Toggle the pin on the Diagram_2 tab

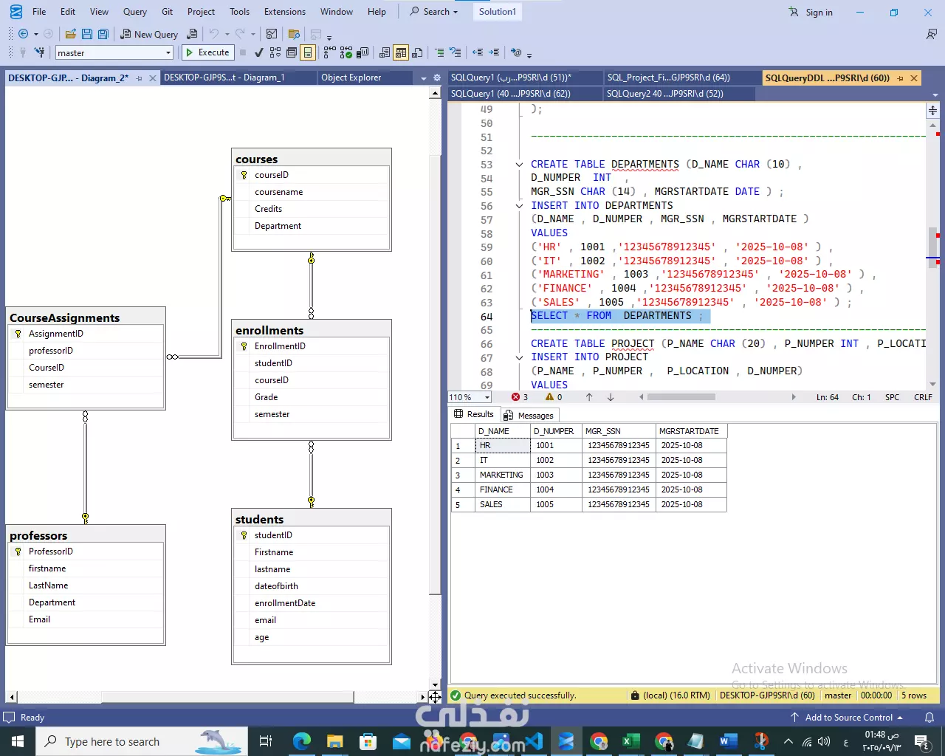(x=139, y=78)
